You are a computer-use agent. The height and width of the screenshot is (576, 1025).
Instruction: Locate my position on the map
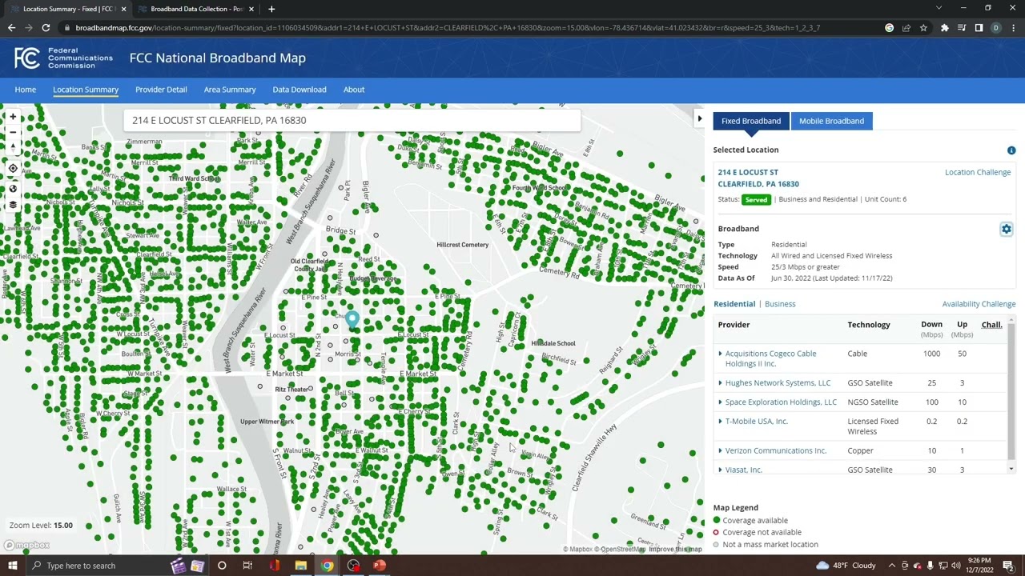tap(13, 168)
